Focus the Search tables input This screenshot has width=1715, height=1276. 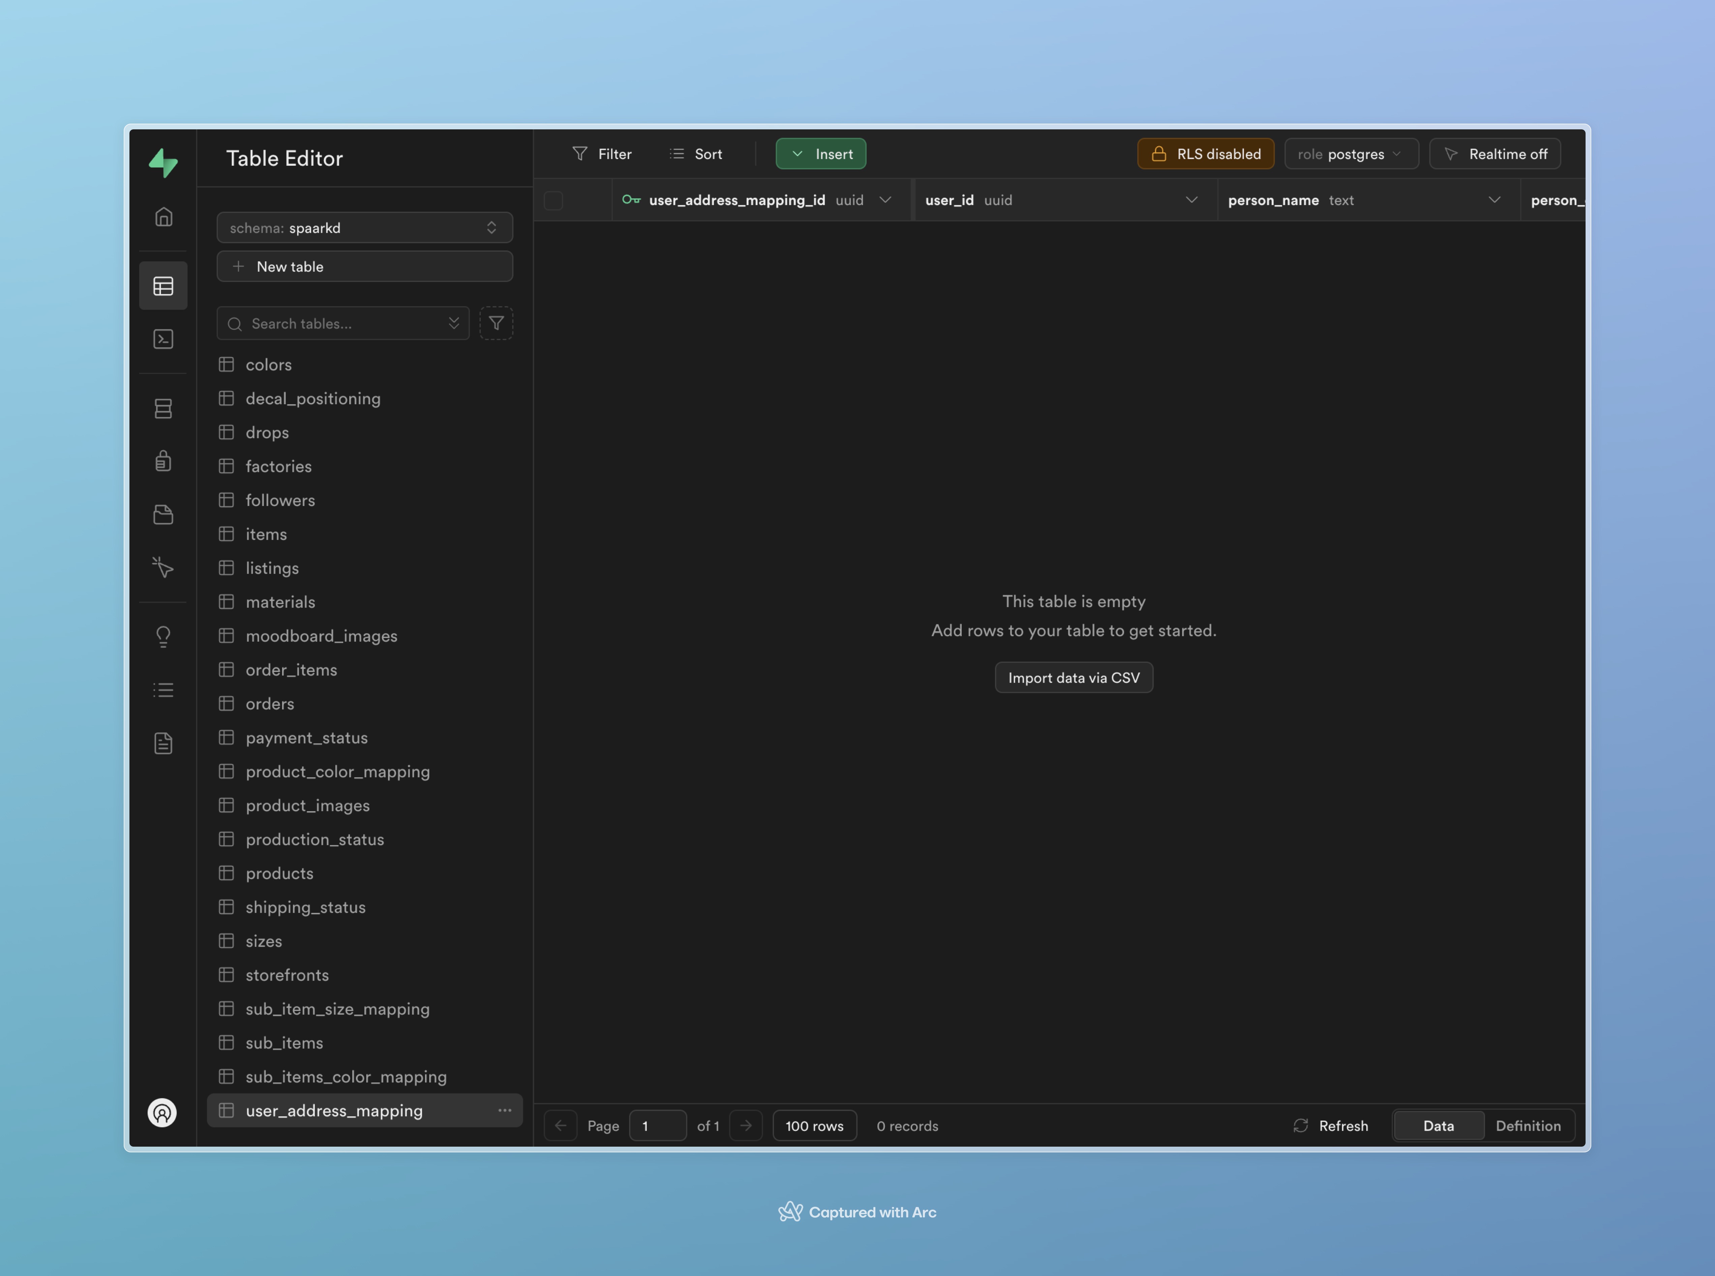[343, 324]
